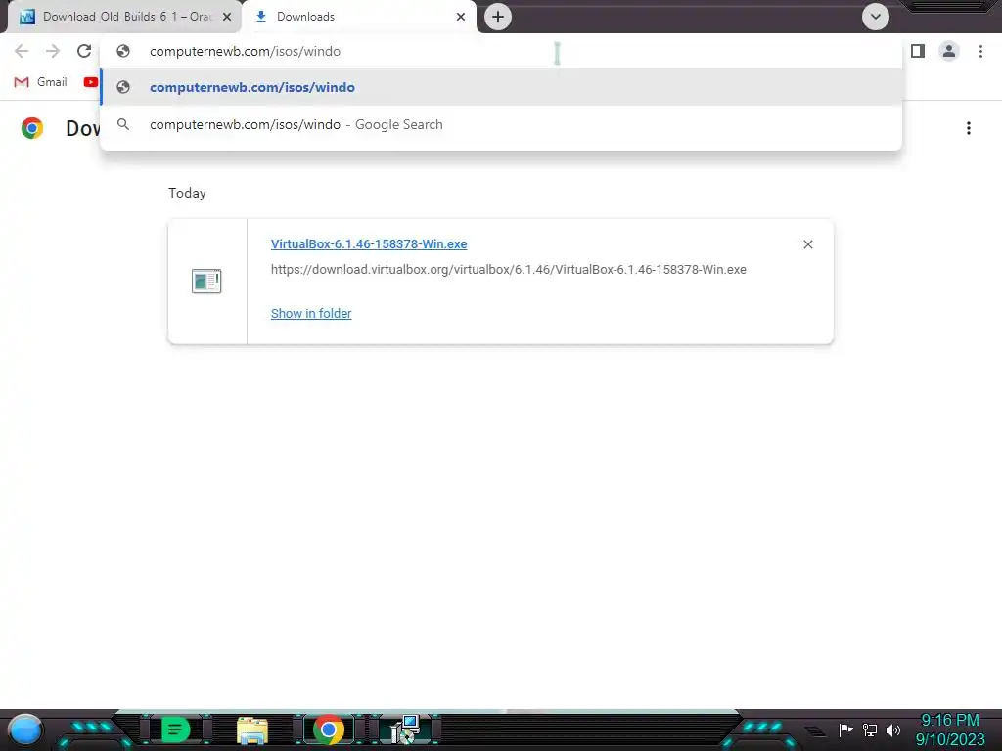Image resolution: width=1002 pixels, height=751 pixels.
Task: Open File Explorer from the taskbar
Action: coord(252,729)
